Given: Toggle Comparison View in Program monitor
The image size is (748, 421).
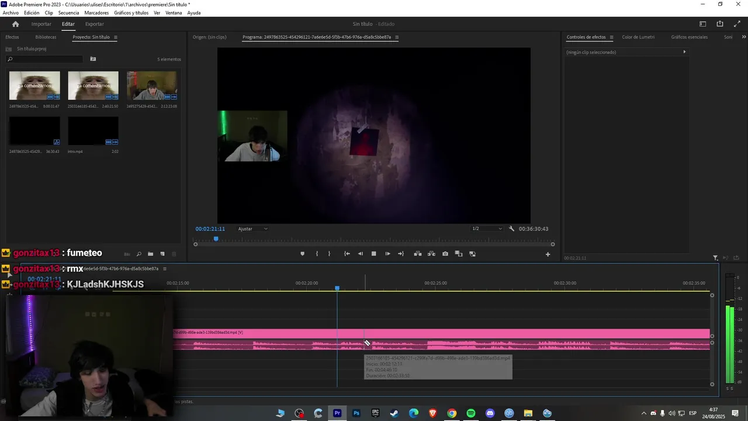Looking at the screenshot, I should (x=459, y=254).
